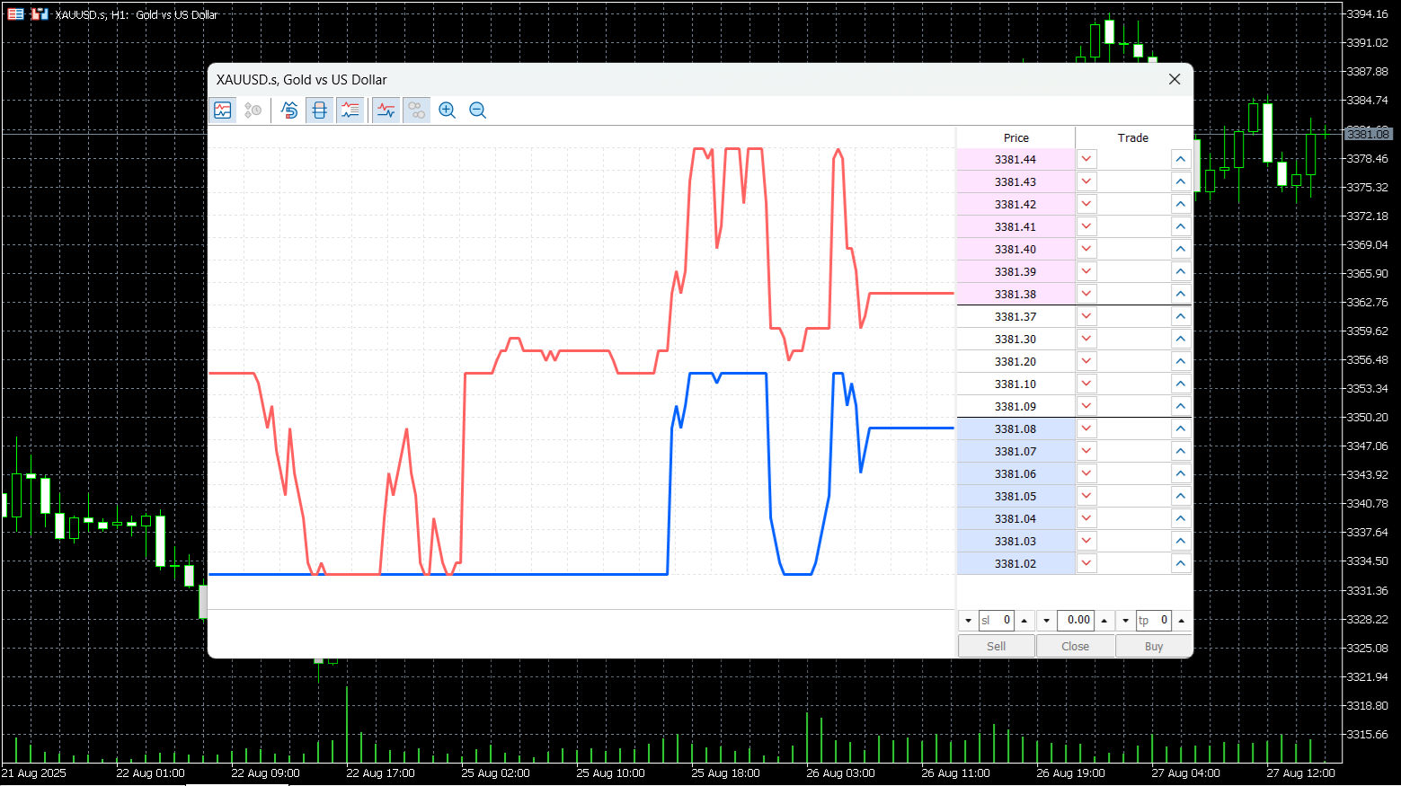Click red sell arrow at price 3381.05
Viewport: 1401px width, 786px height.
pos(1086,496)
